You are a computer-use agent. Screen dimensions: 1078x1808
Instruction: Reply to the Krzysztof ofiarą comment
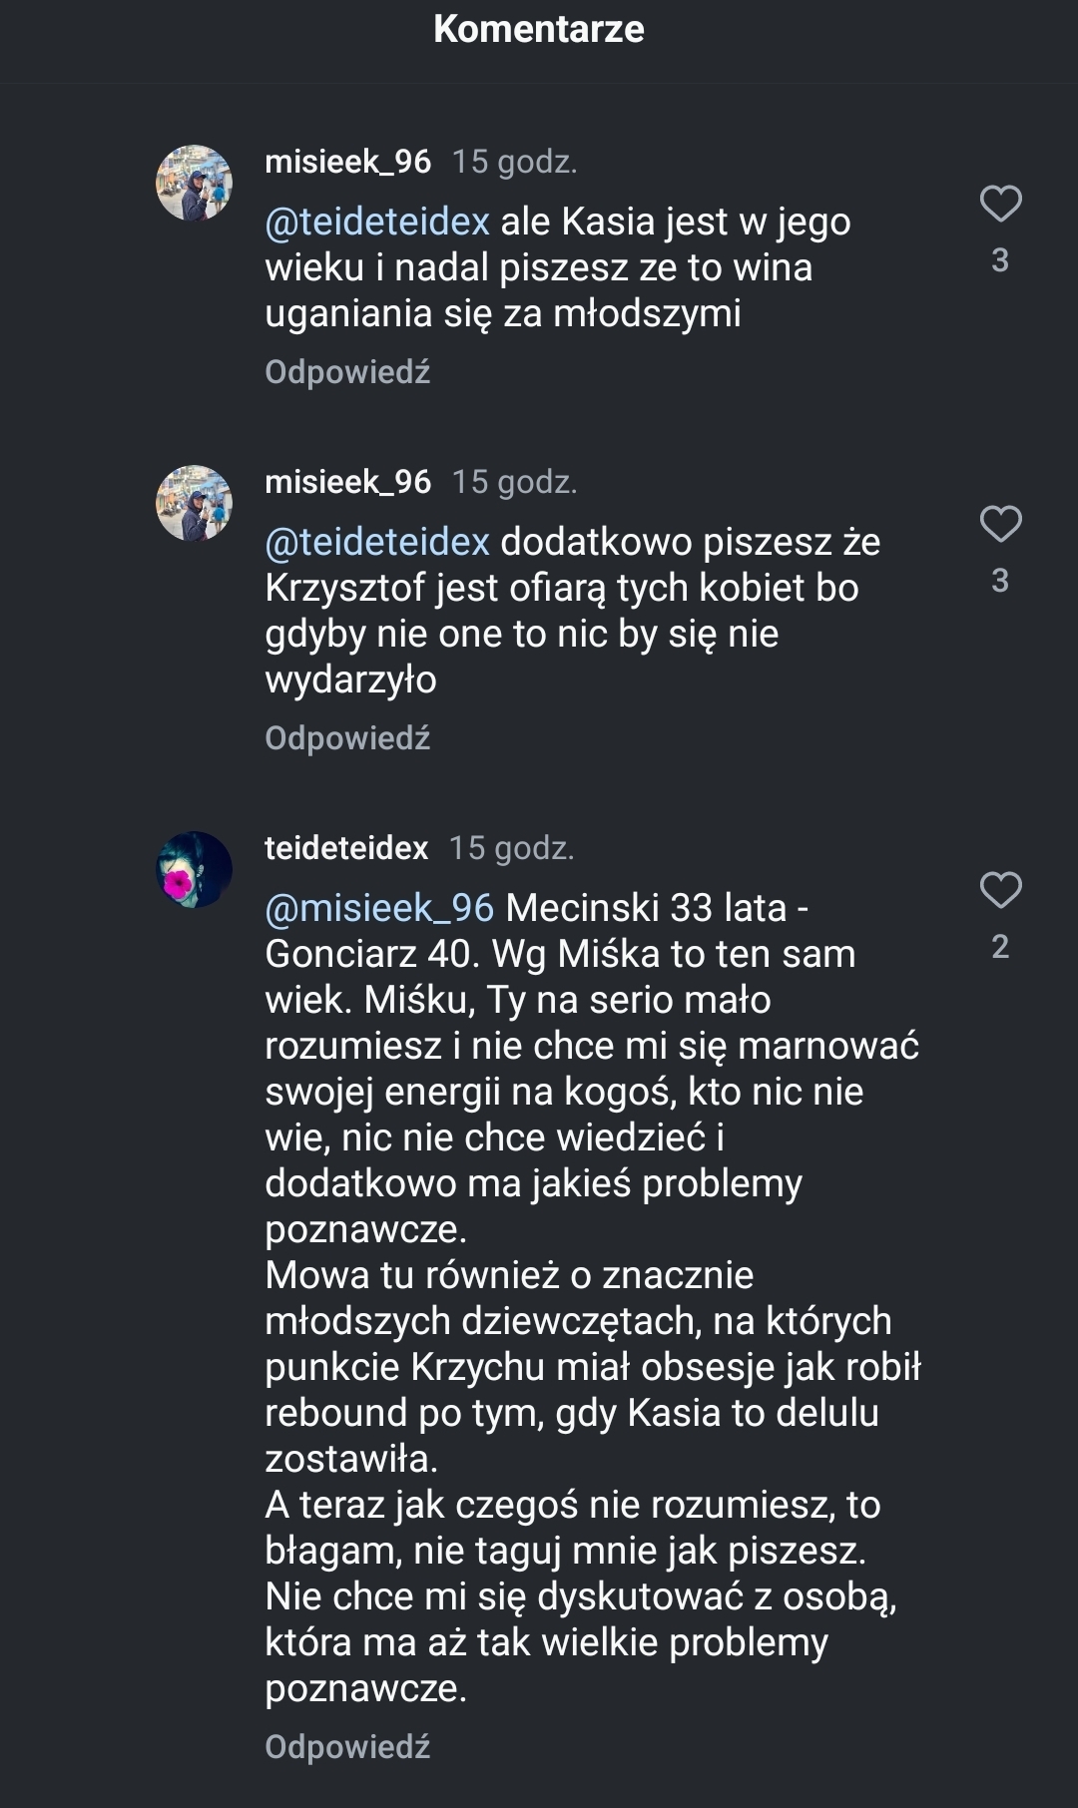point(347,738)
